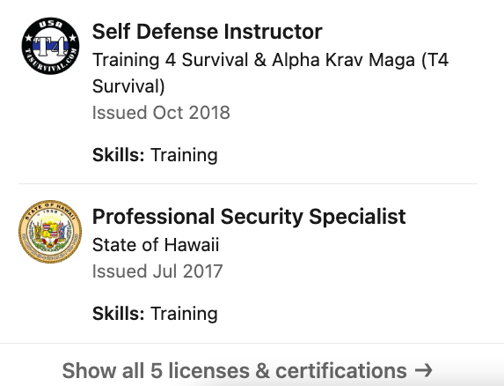The width and height of the screenshot is (504, 386).
Task: Click the word Instructor in first title
Action: pyautogui.click(x=273, y=32)
